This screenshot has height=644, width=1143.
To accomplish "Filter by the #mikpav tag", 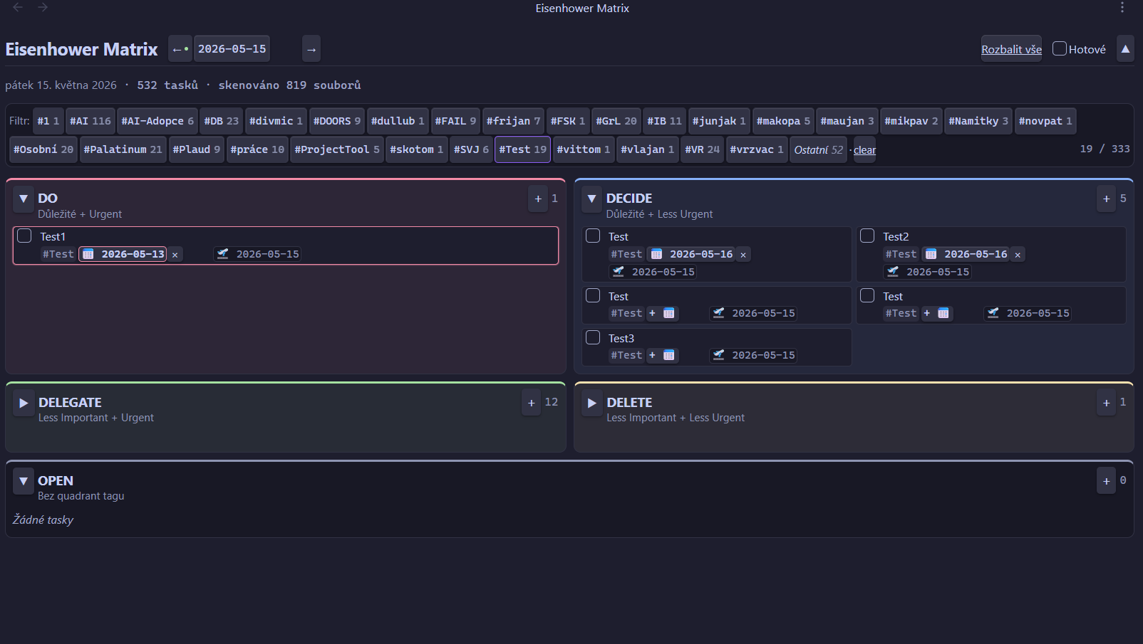I will 911,121.
